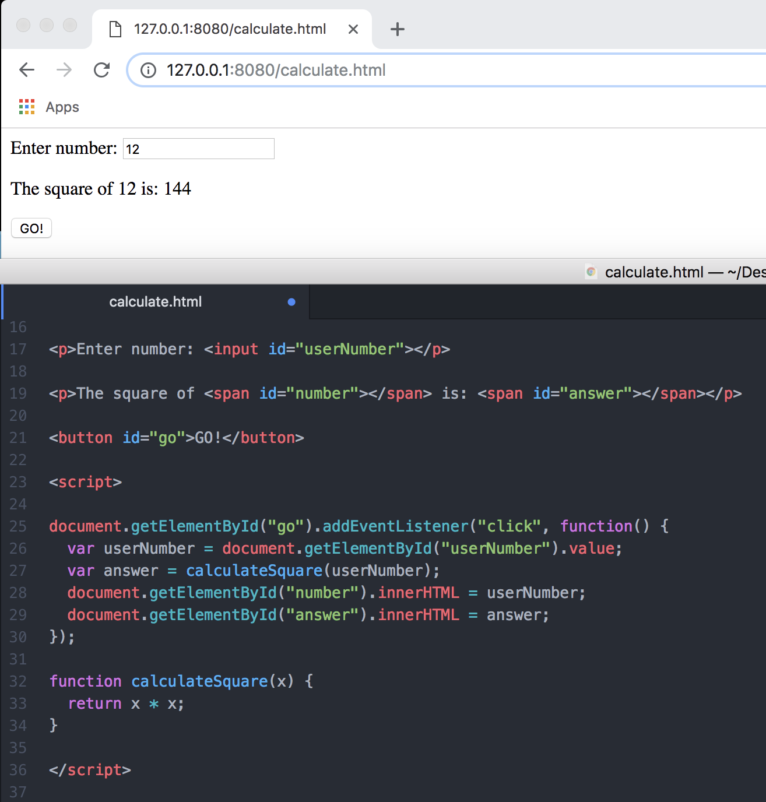The width and height of the screenshot is (766, 802).
Task: Place cursor on the calculateSquare function definition
Action: point(199,681)
